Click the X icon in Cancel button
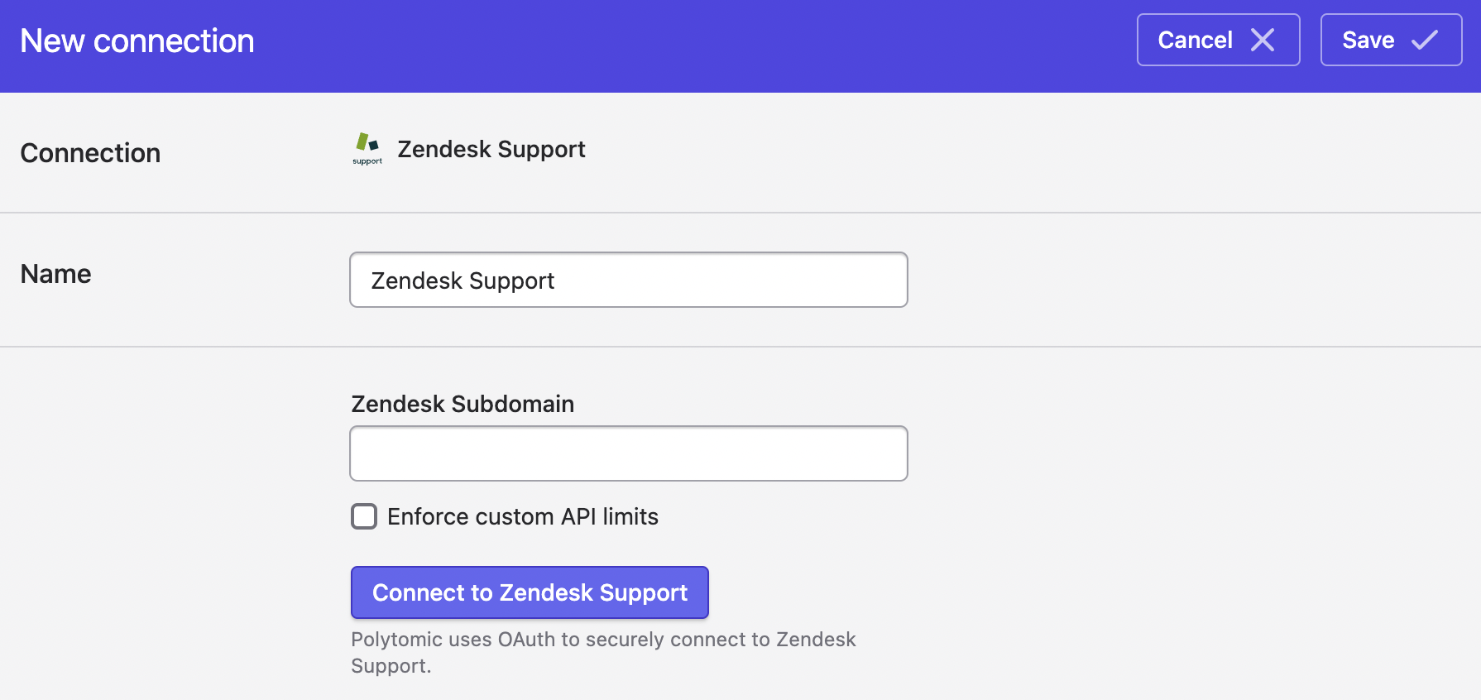The width and height of the screenshot is (1481, 700). coord(1262,40)
